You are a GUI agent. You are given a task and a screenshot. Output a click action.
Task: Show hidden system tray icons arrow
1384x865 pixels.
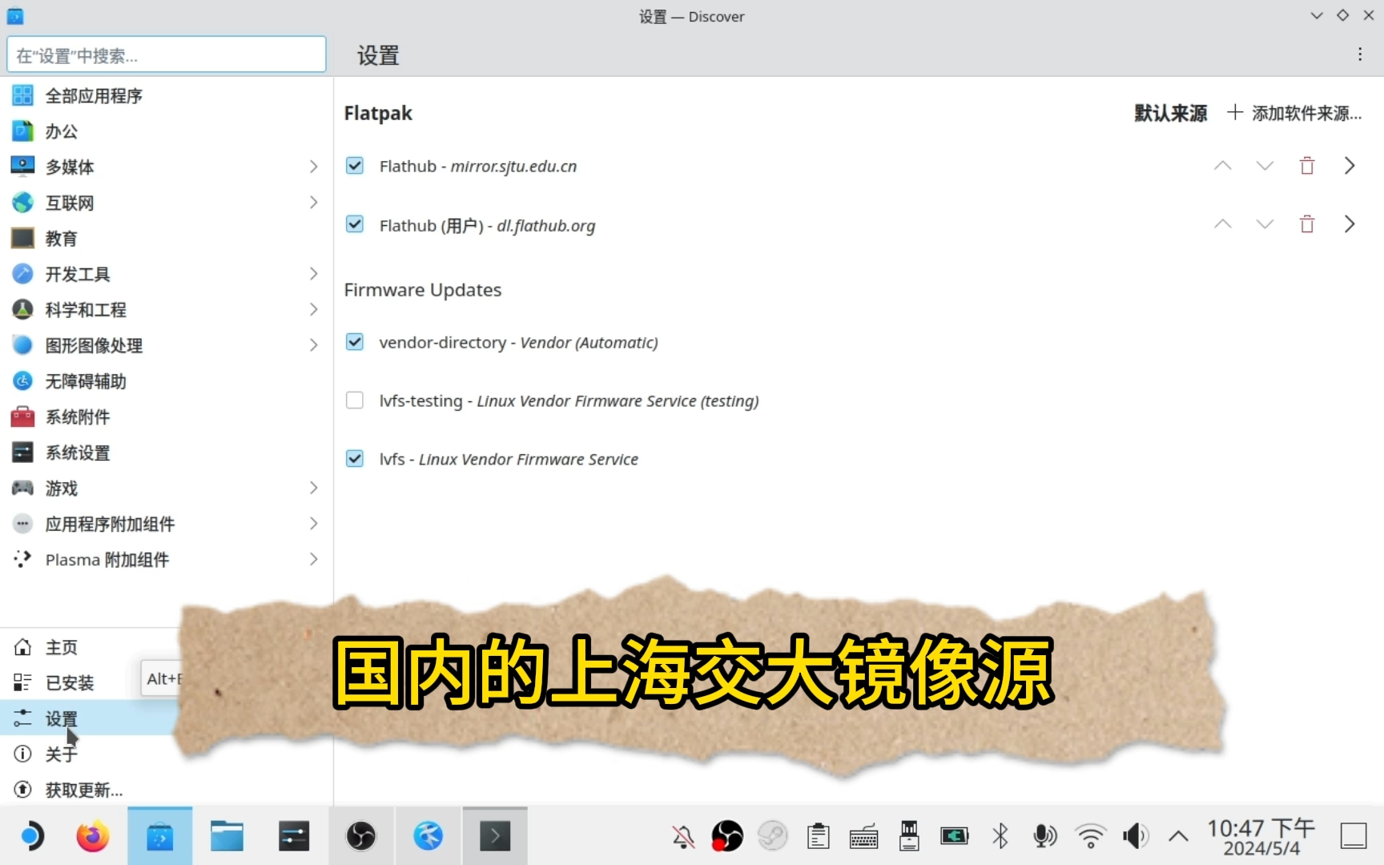point(1178,836)
